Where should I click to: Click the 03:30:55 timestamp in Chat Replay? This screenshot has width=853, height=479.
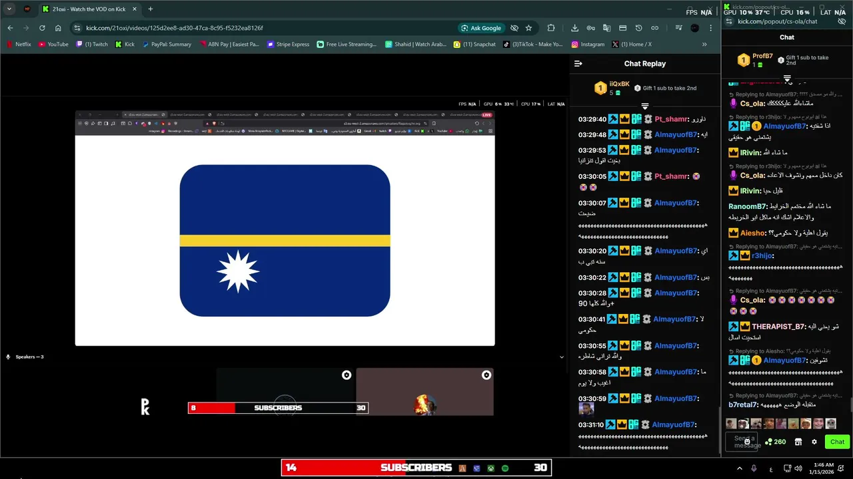pyautogui.click(x=592, y=346)
